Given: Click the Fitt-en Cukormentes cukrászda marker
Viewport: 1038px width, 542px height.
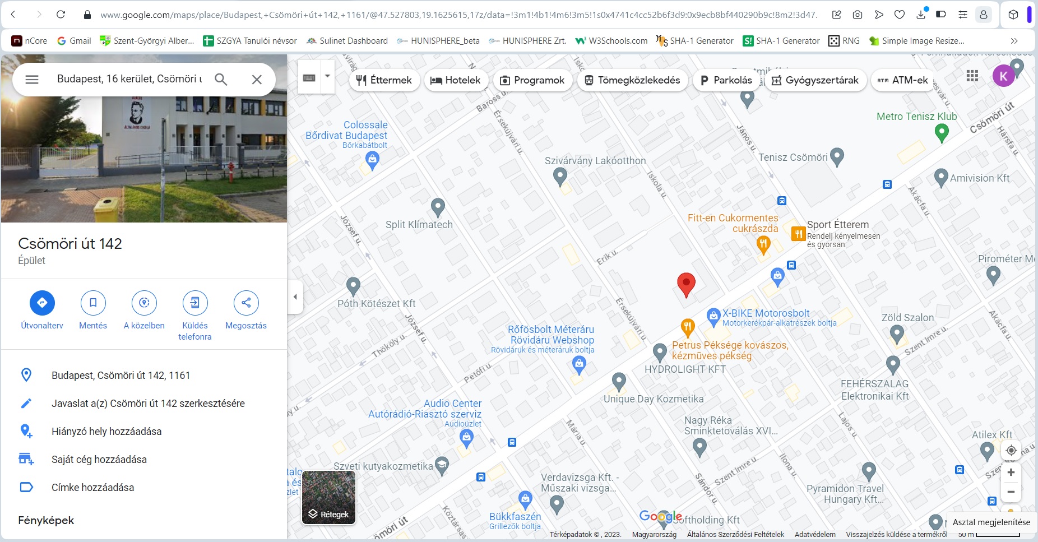Looking at the screenshot, I should (763, 244).
